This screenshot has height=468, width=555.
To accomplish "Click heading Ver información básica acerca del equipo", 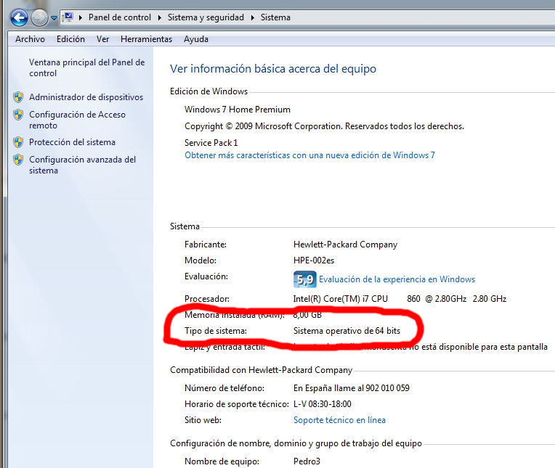I will 273,69.
